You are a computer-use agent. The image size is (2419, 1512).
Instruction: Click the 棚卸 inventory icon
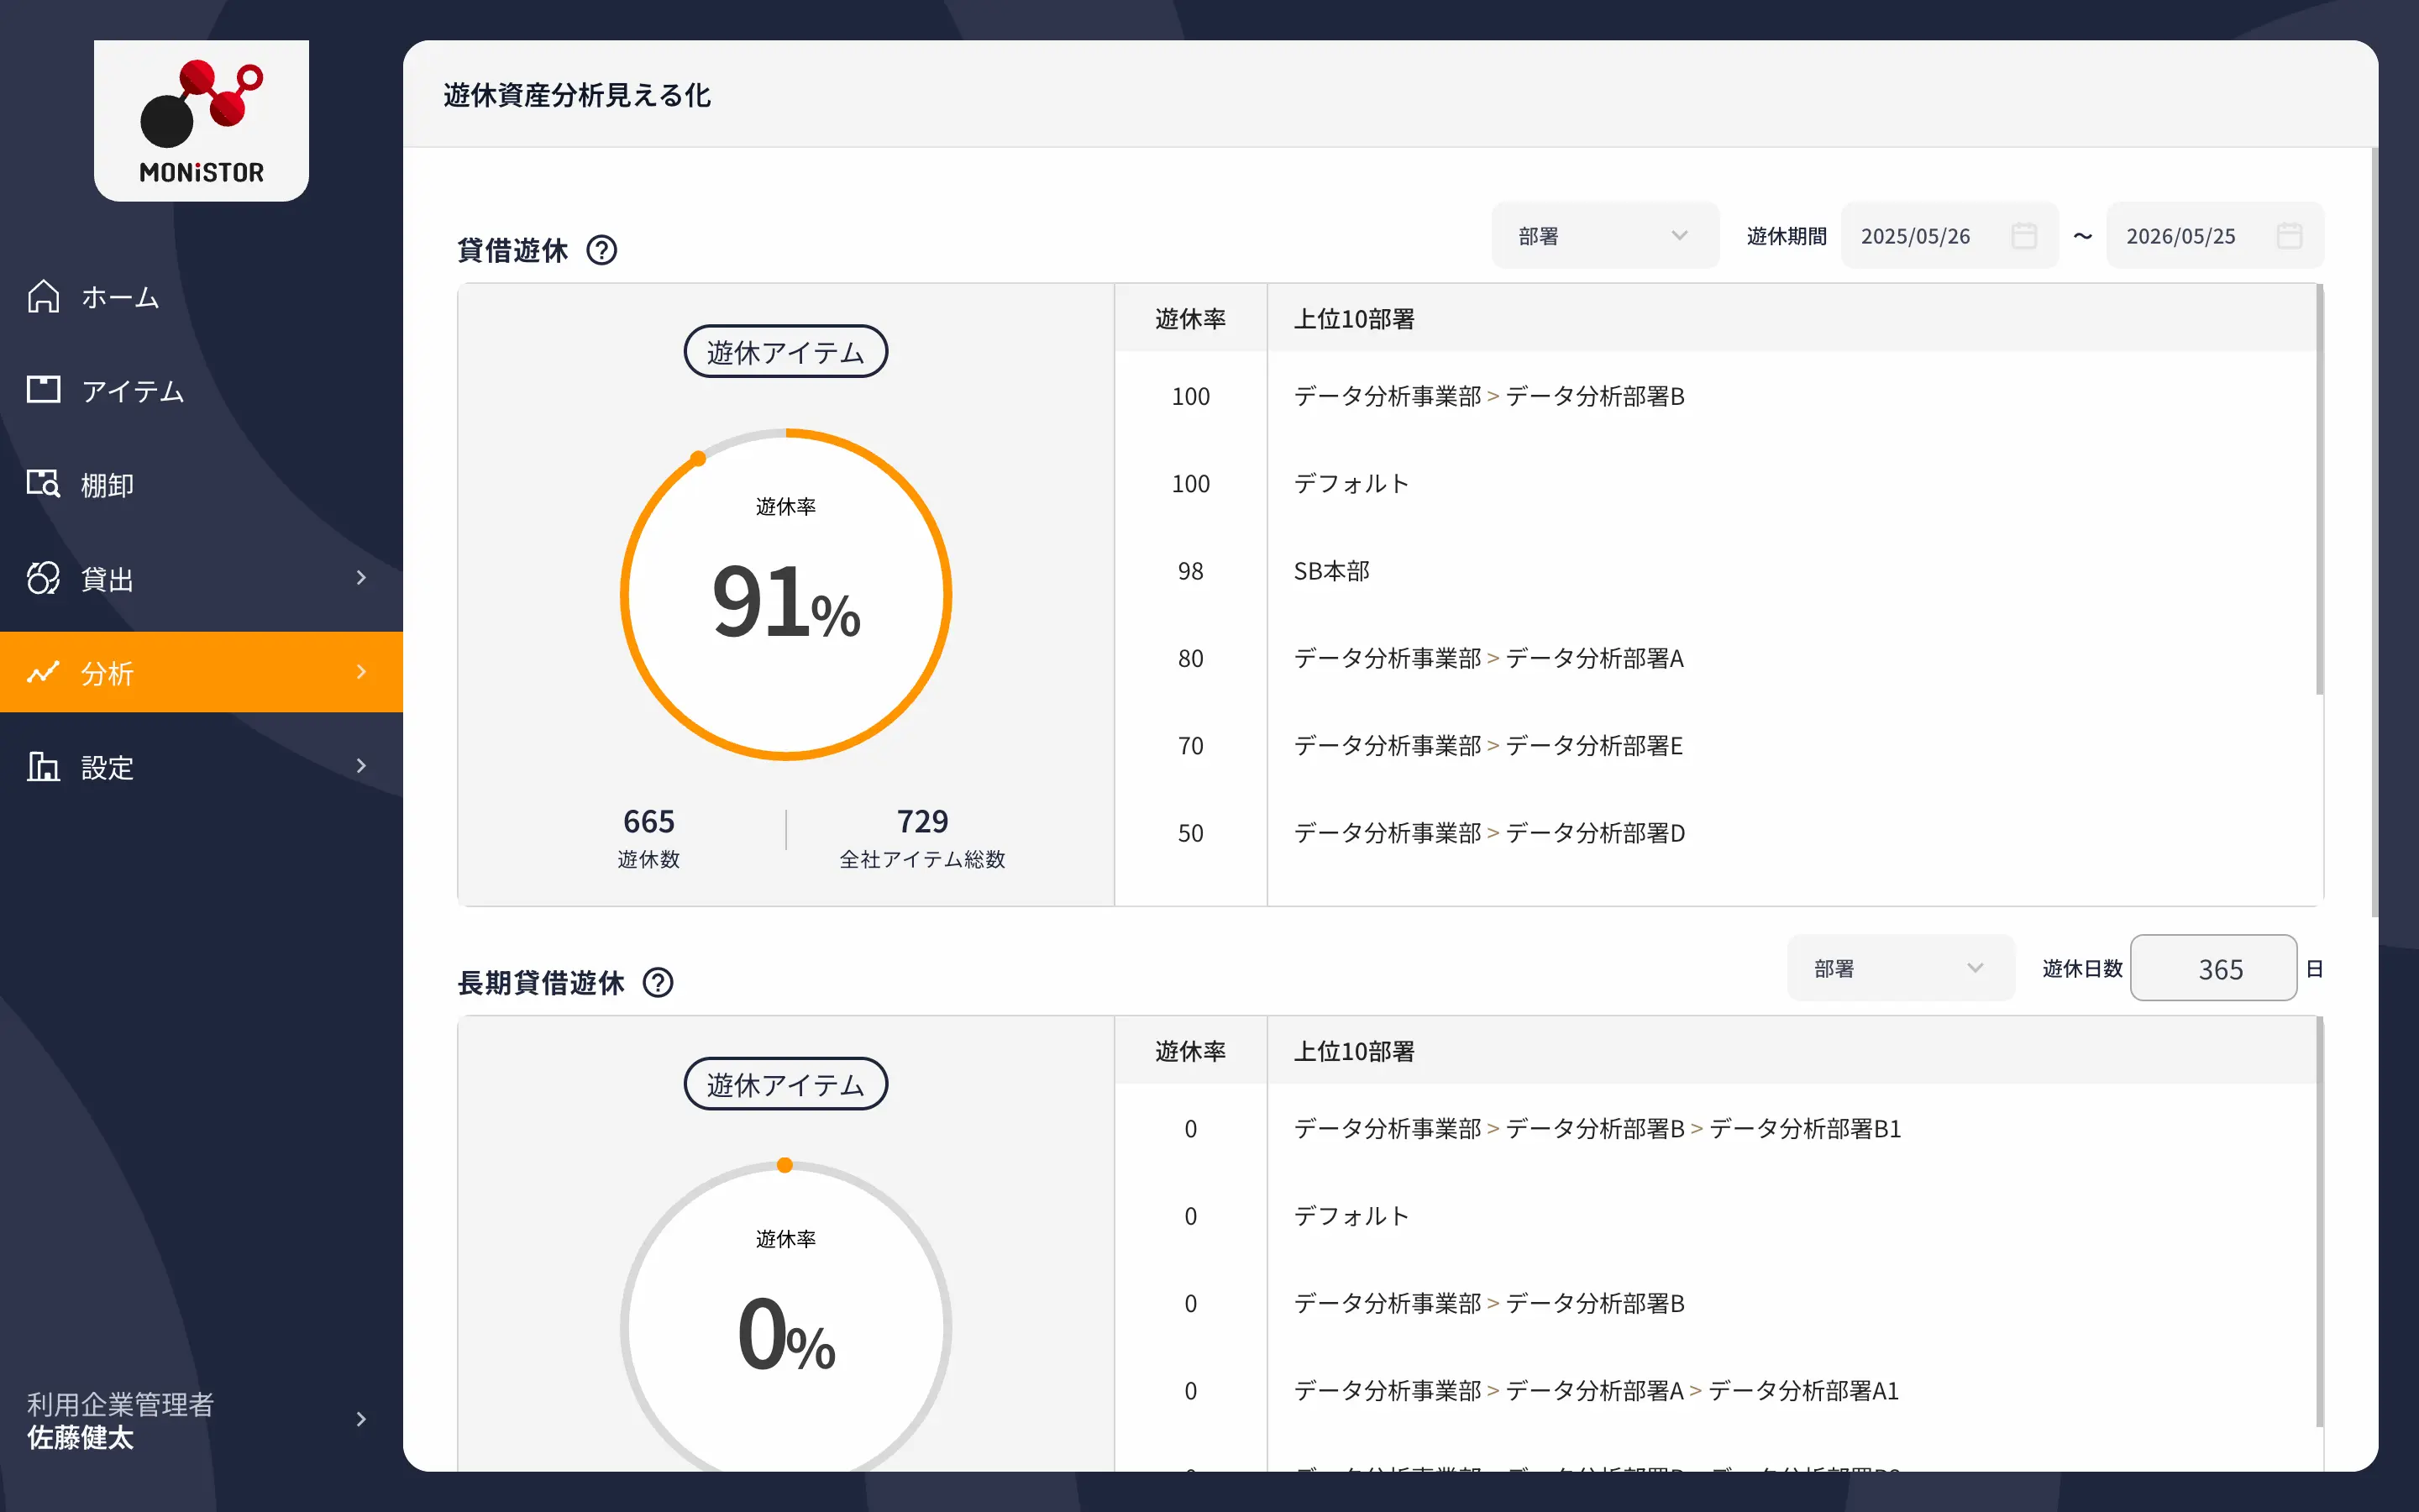[43, 484]
